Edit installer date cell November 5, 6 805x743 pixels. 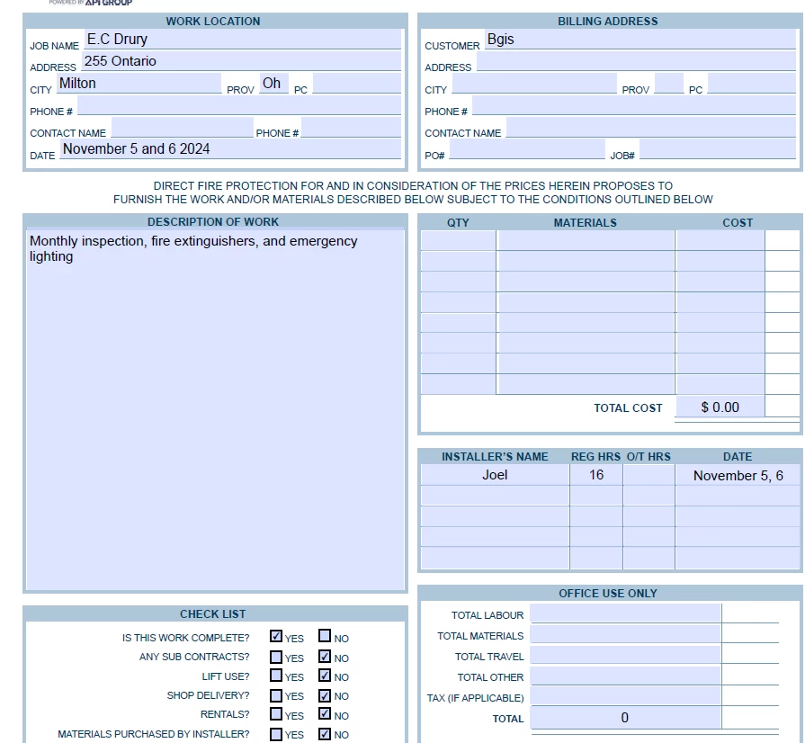coord(738,475)
